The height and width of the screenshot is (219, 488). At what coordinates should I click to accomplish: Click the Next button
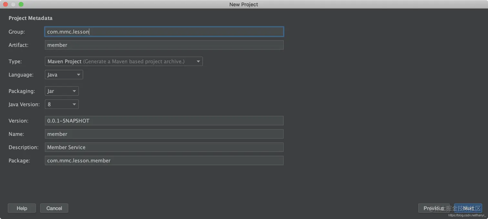click(468, 208)
